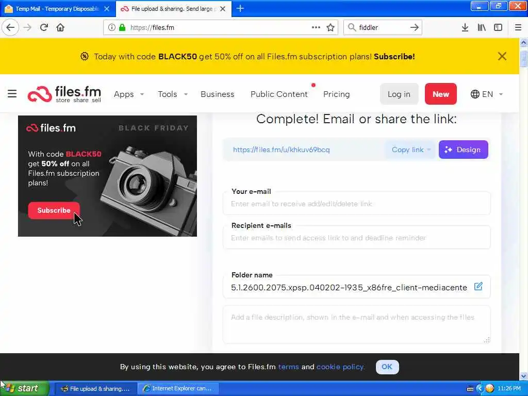Open the browser home page icon
The width and height of the screenshot is (528, 396).
[x=60, y=28]
